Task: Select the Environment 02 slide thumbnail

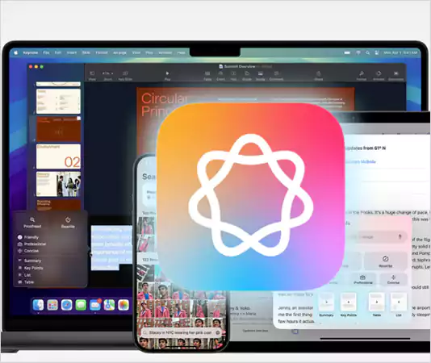Action: [x=59, y=156]
